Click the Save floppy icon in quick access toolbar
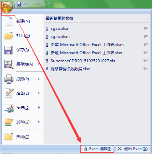 click(x=19, y=4)
